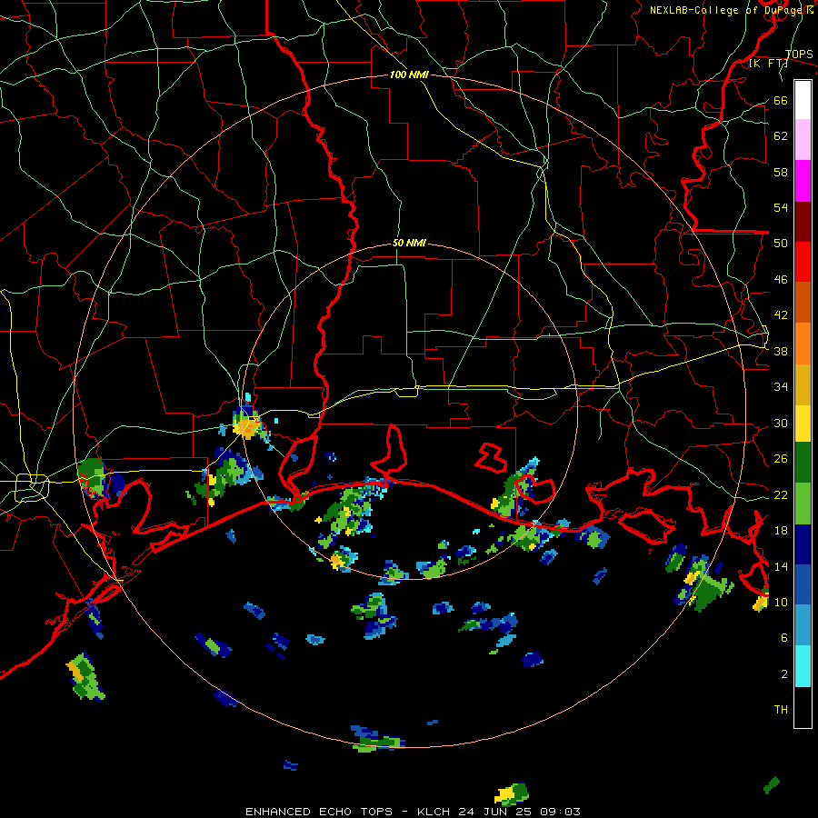Click the 58 legend value
The image size is (818, 818).
pyautogui.click(x=781, y=172)
